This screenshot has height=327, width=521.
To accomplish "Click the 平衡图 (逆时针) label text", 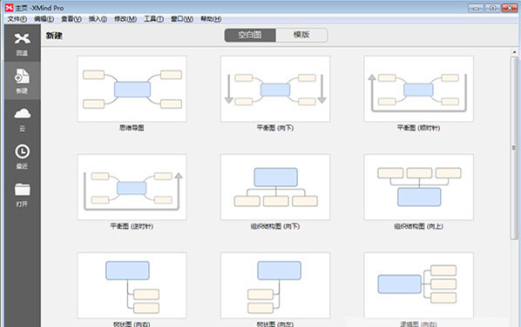I will pyautogui.click(x=132, y=226).
